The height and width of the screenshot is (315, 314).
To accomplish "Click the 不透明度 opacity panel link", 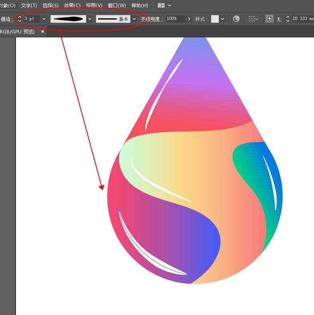I will [152, 19].
